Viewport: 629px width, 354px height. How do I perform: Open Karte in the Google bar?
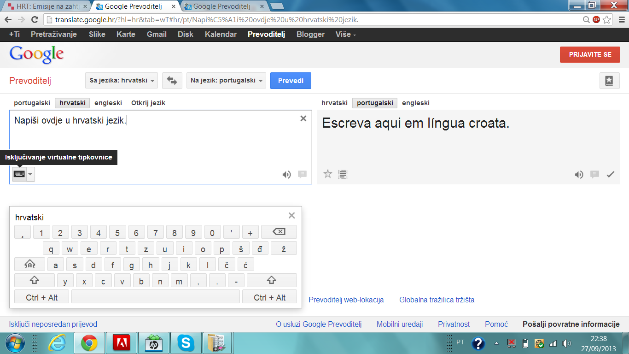coord(126,35)
